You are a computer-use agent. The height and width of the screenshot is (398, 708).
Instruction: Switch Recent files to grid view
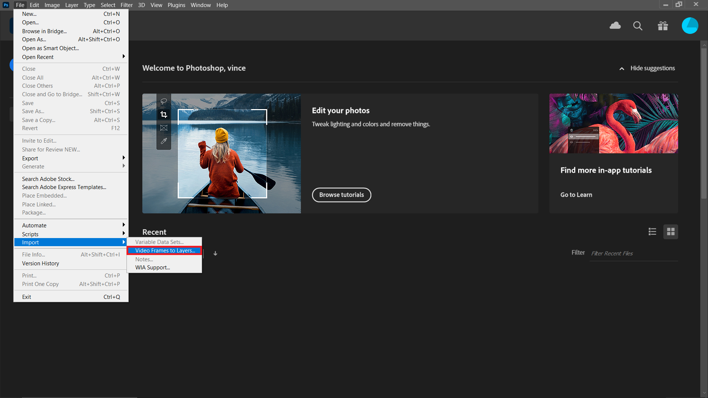click(671, 231)
